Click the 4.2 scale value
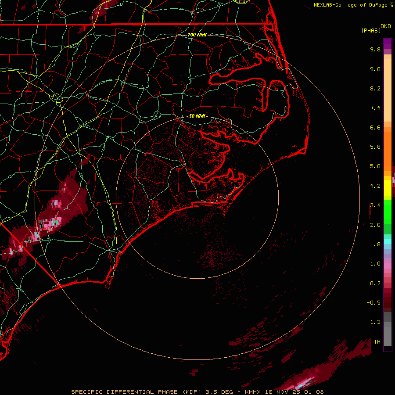The height and width of the screenshot is (395, 395). 375,186
